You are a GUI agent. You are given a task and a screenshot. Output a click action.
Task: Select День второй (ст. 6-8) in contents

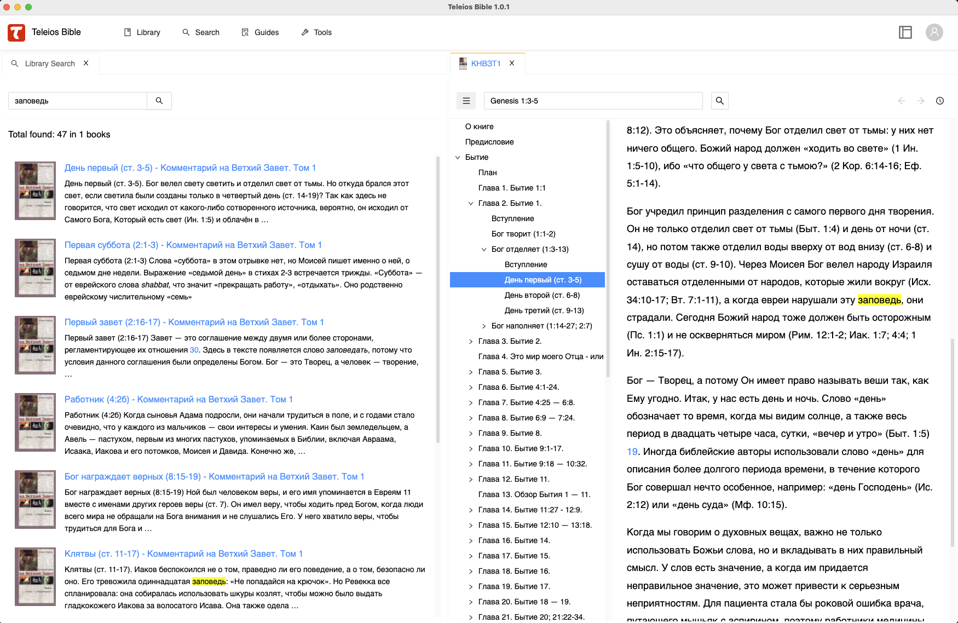(x=542, y=296)
